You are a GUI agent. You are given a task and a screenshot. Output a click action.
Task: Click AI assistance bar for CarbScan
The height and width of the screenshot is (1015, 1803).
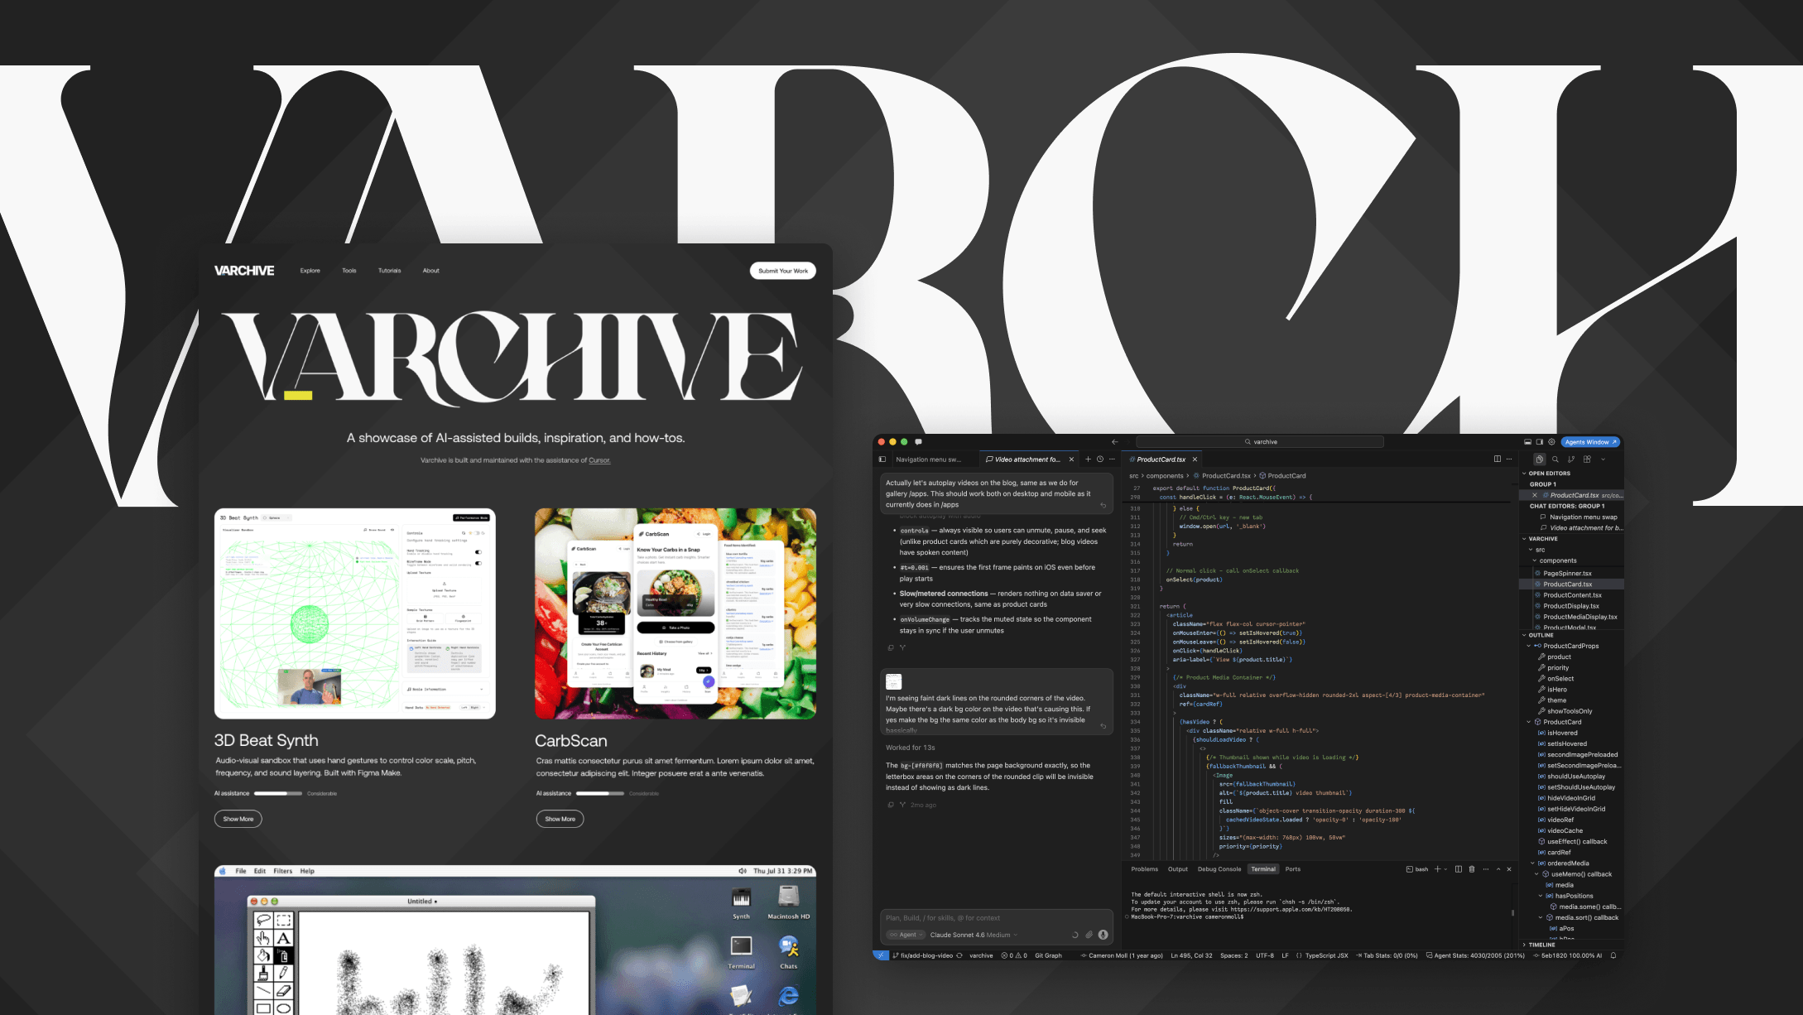599,793
